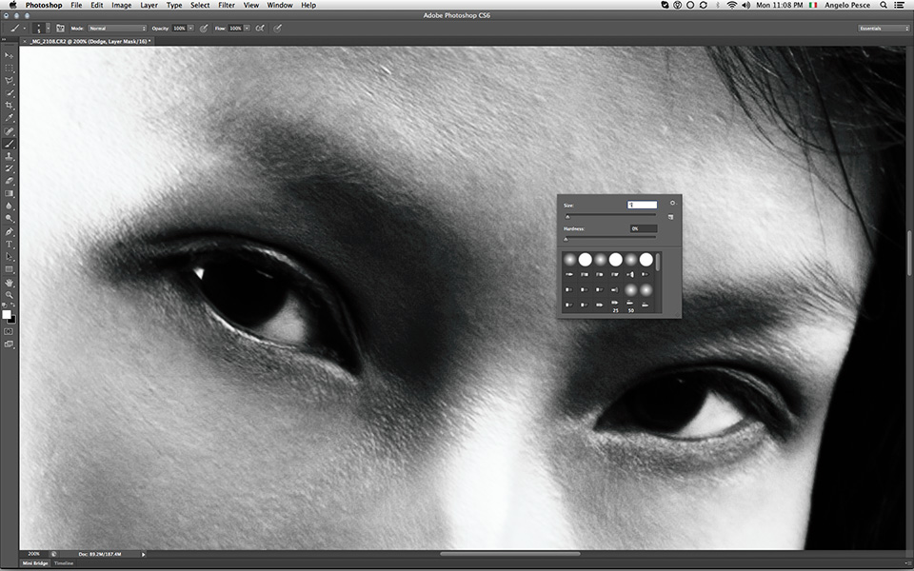Viewport: 914px width, 571px height.
Task: Select the Gradient tool
Action: tap(9, 194)
